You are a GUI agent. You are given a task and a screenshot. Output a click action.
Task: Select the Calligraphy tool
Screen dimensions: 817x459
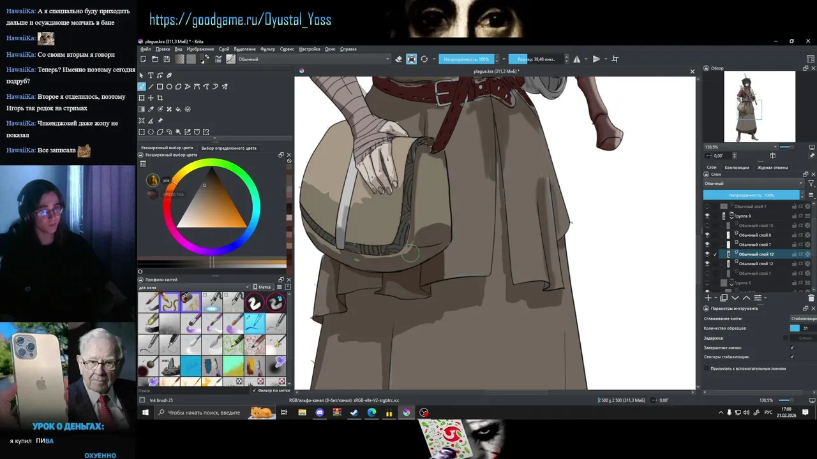(169, 75)
